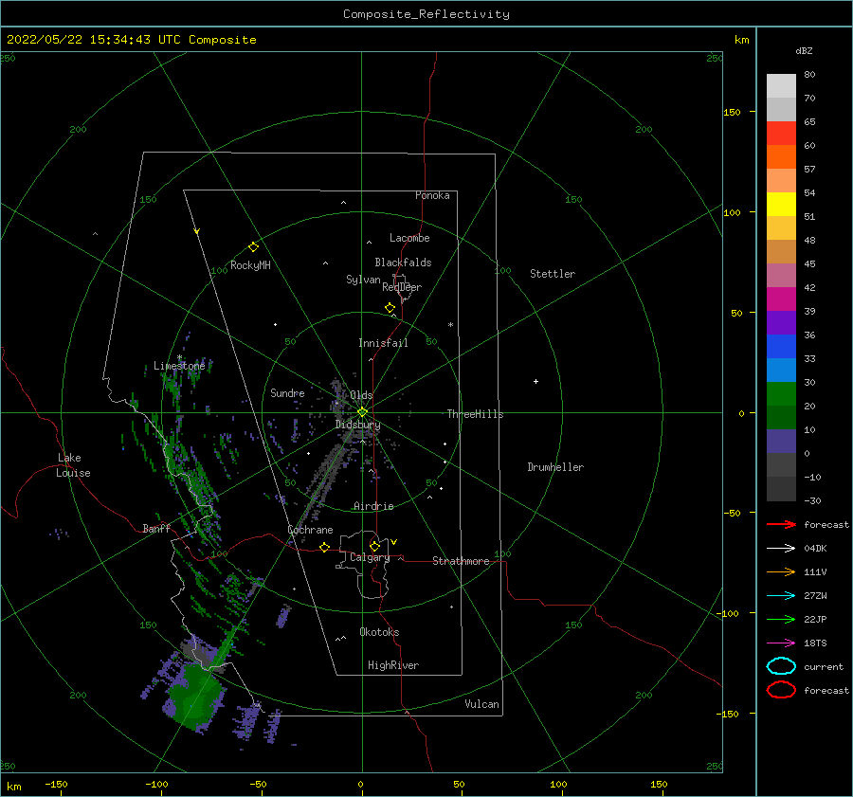Click the Okotoks label

[380, 632]
